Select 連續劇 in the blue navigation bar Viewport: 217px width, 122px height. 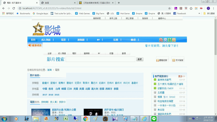(x=81, y=40)
